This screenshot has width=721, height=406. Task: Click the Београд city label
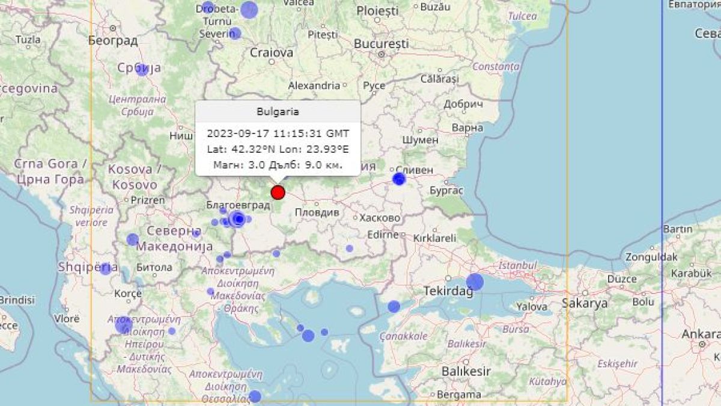click(x=112, y=41)
